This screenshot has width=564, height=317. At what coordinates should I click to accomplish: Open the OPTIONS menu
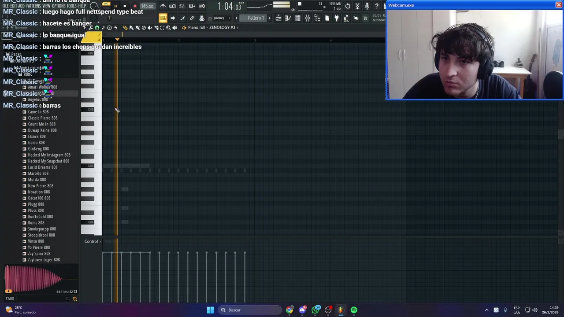[58, 6]
